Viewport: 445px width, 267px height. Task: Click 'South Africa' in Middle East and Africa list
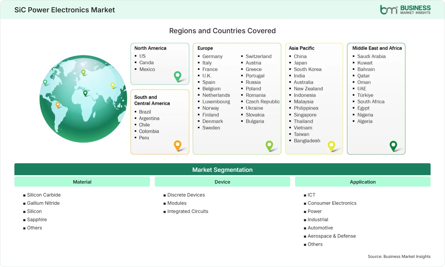(x=371, y=102)
